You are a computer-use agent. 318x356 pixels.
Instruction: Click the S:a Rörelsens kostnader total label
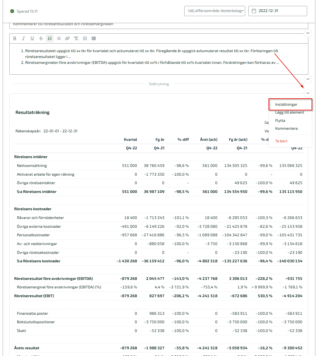tap(39, 261)
